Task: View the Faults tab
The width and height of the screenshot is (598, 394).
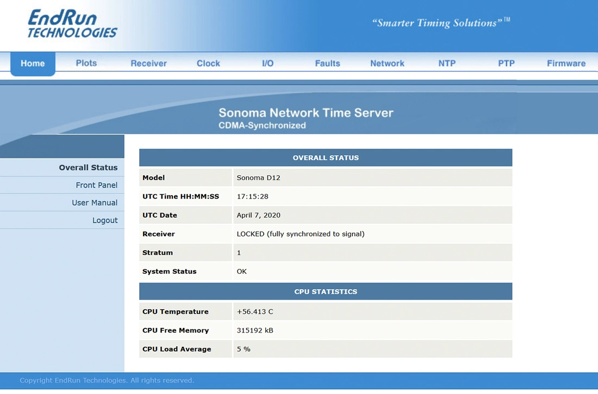Action: tap(328, 63)
